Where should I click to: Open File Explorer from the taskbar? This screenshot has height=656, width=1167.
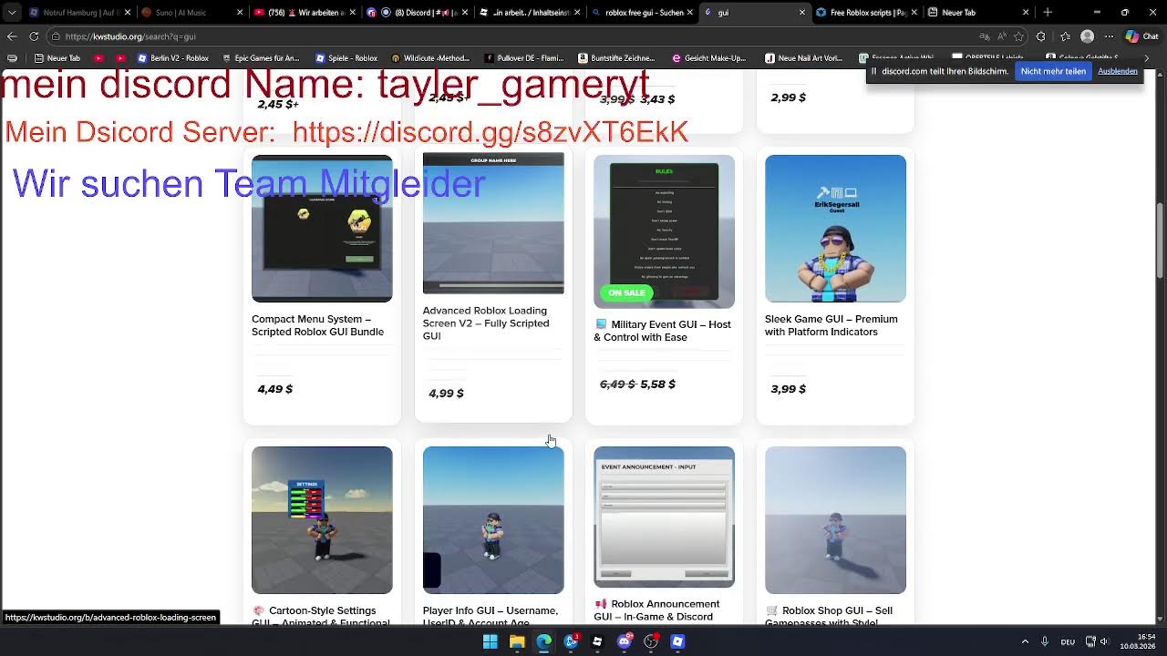(517, 641)
